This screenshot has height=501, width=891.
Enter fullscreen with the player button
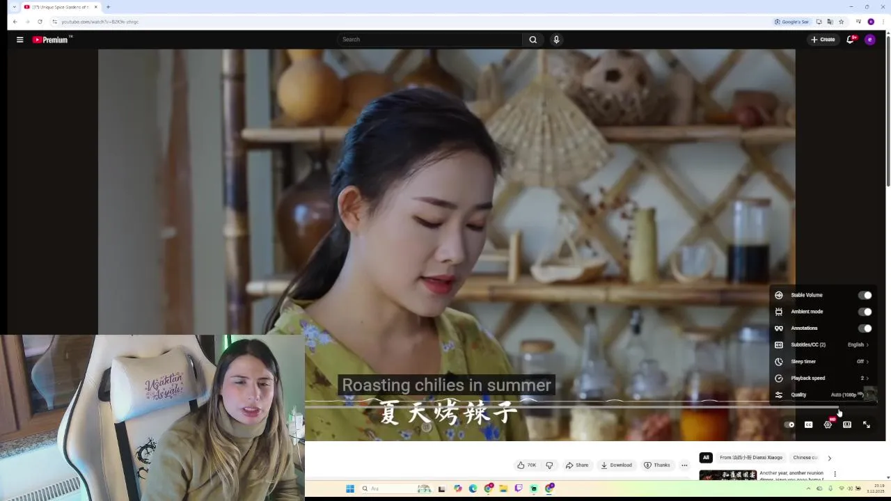pos(867,424)
